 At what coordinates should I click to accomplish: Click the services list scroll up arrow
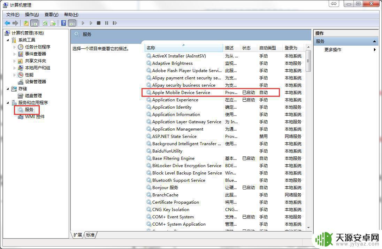308,47
